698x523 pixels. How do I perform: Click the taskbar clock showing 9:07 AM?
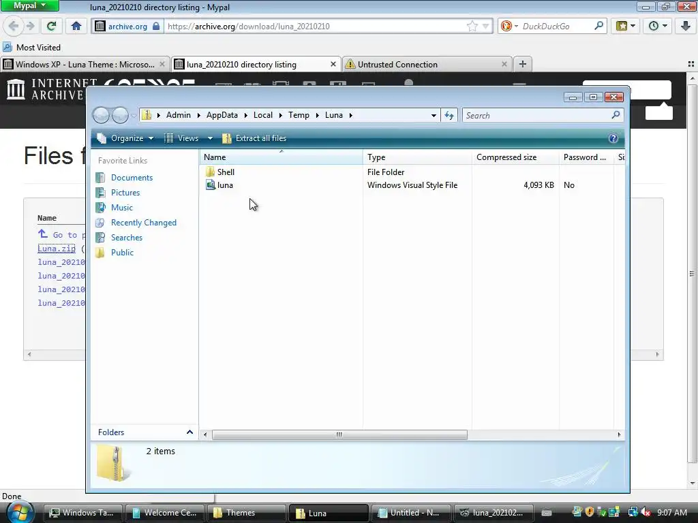click(x=671, y=513)
